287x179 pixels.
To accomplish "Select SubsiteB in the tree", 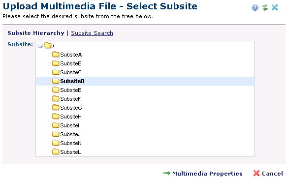I will tap(71, 63).
